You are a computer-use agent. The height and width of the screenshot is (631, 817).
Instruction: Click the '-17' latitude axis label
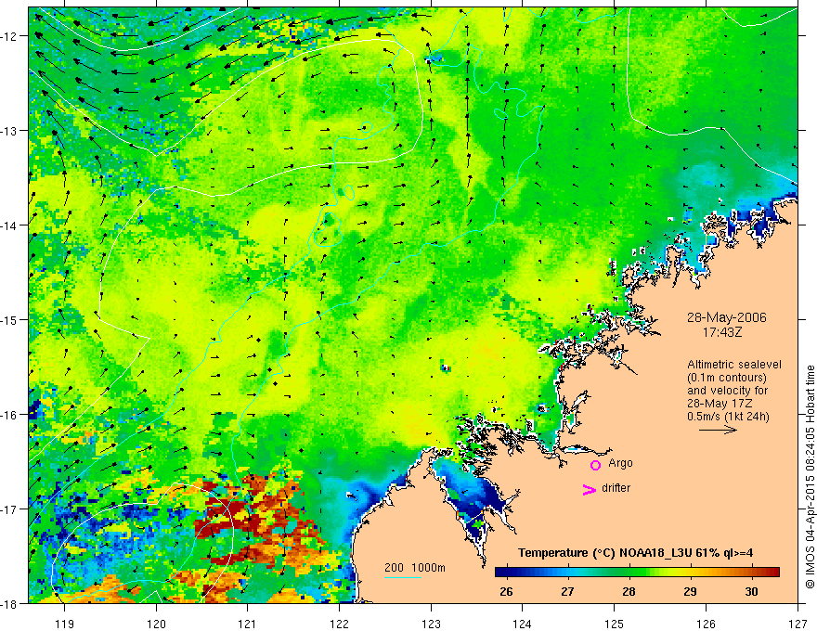tap(9, 509)
